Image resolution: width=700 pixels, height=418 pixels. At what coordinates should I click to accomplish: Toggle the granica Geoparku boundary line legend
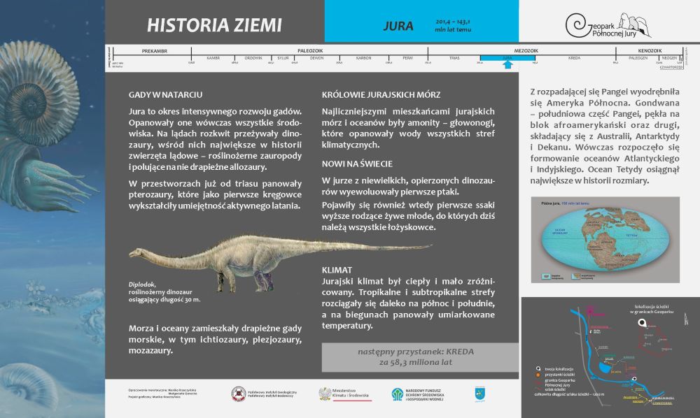point(538,381)
